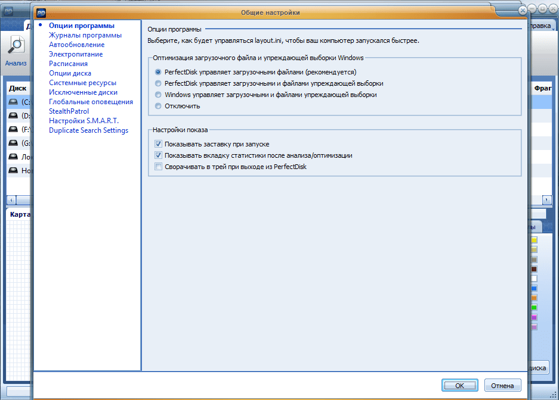Screen dimensions: 559x400
Task: Click the white legend swatch
Action: coord(534,279)
